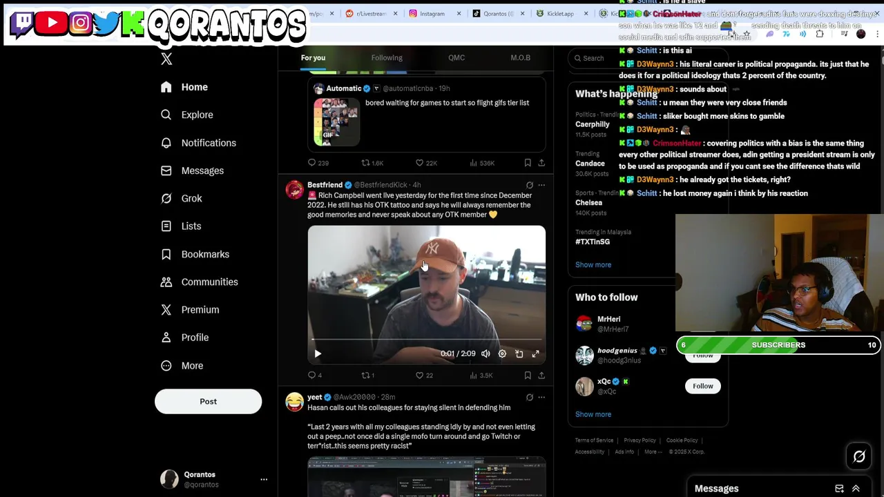
Task: Expand the footer More menu
Action: [653, 452]
